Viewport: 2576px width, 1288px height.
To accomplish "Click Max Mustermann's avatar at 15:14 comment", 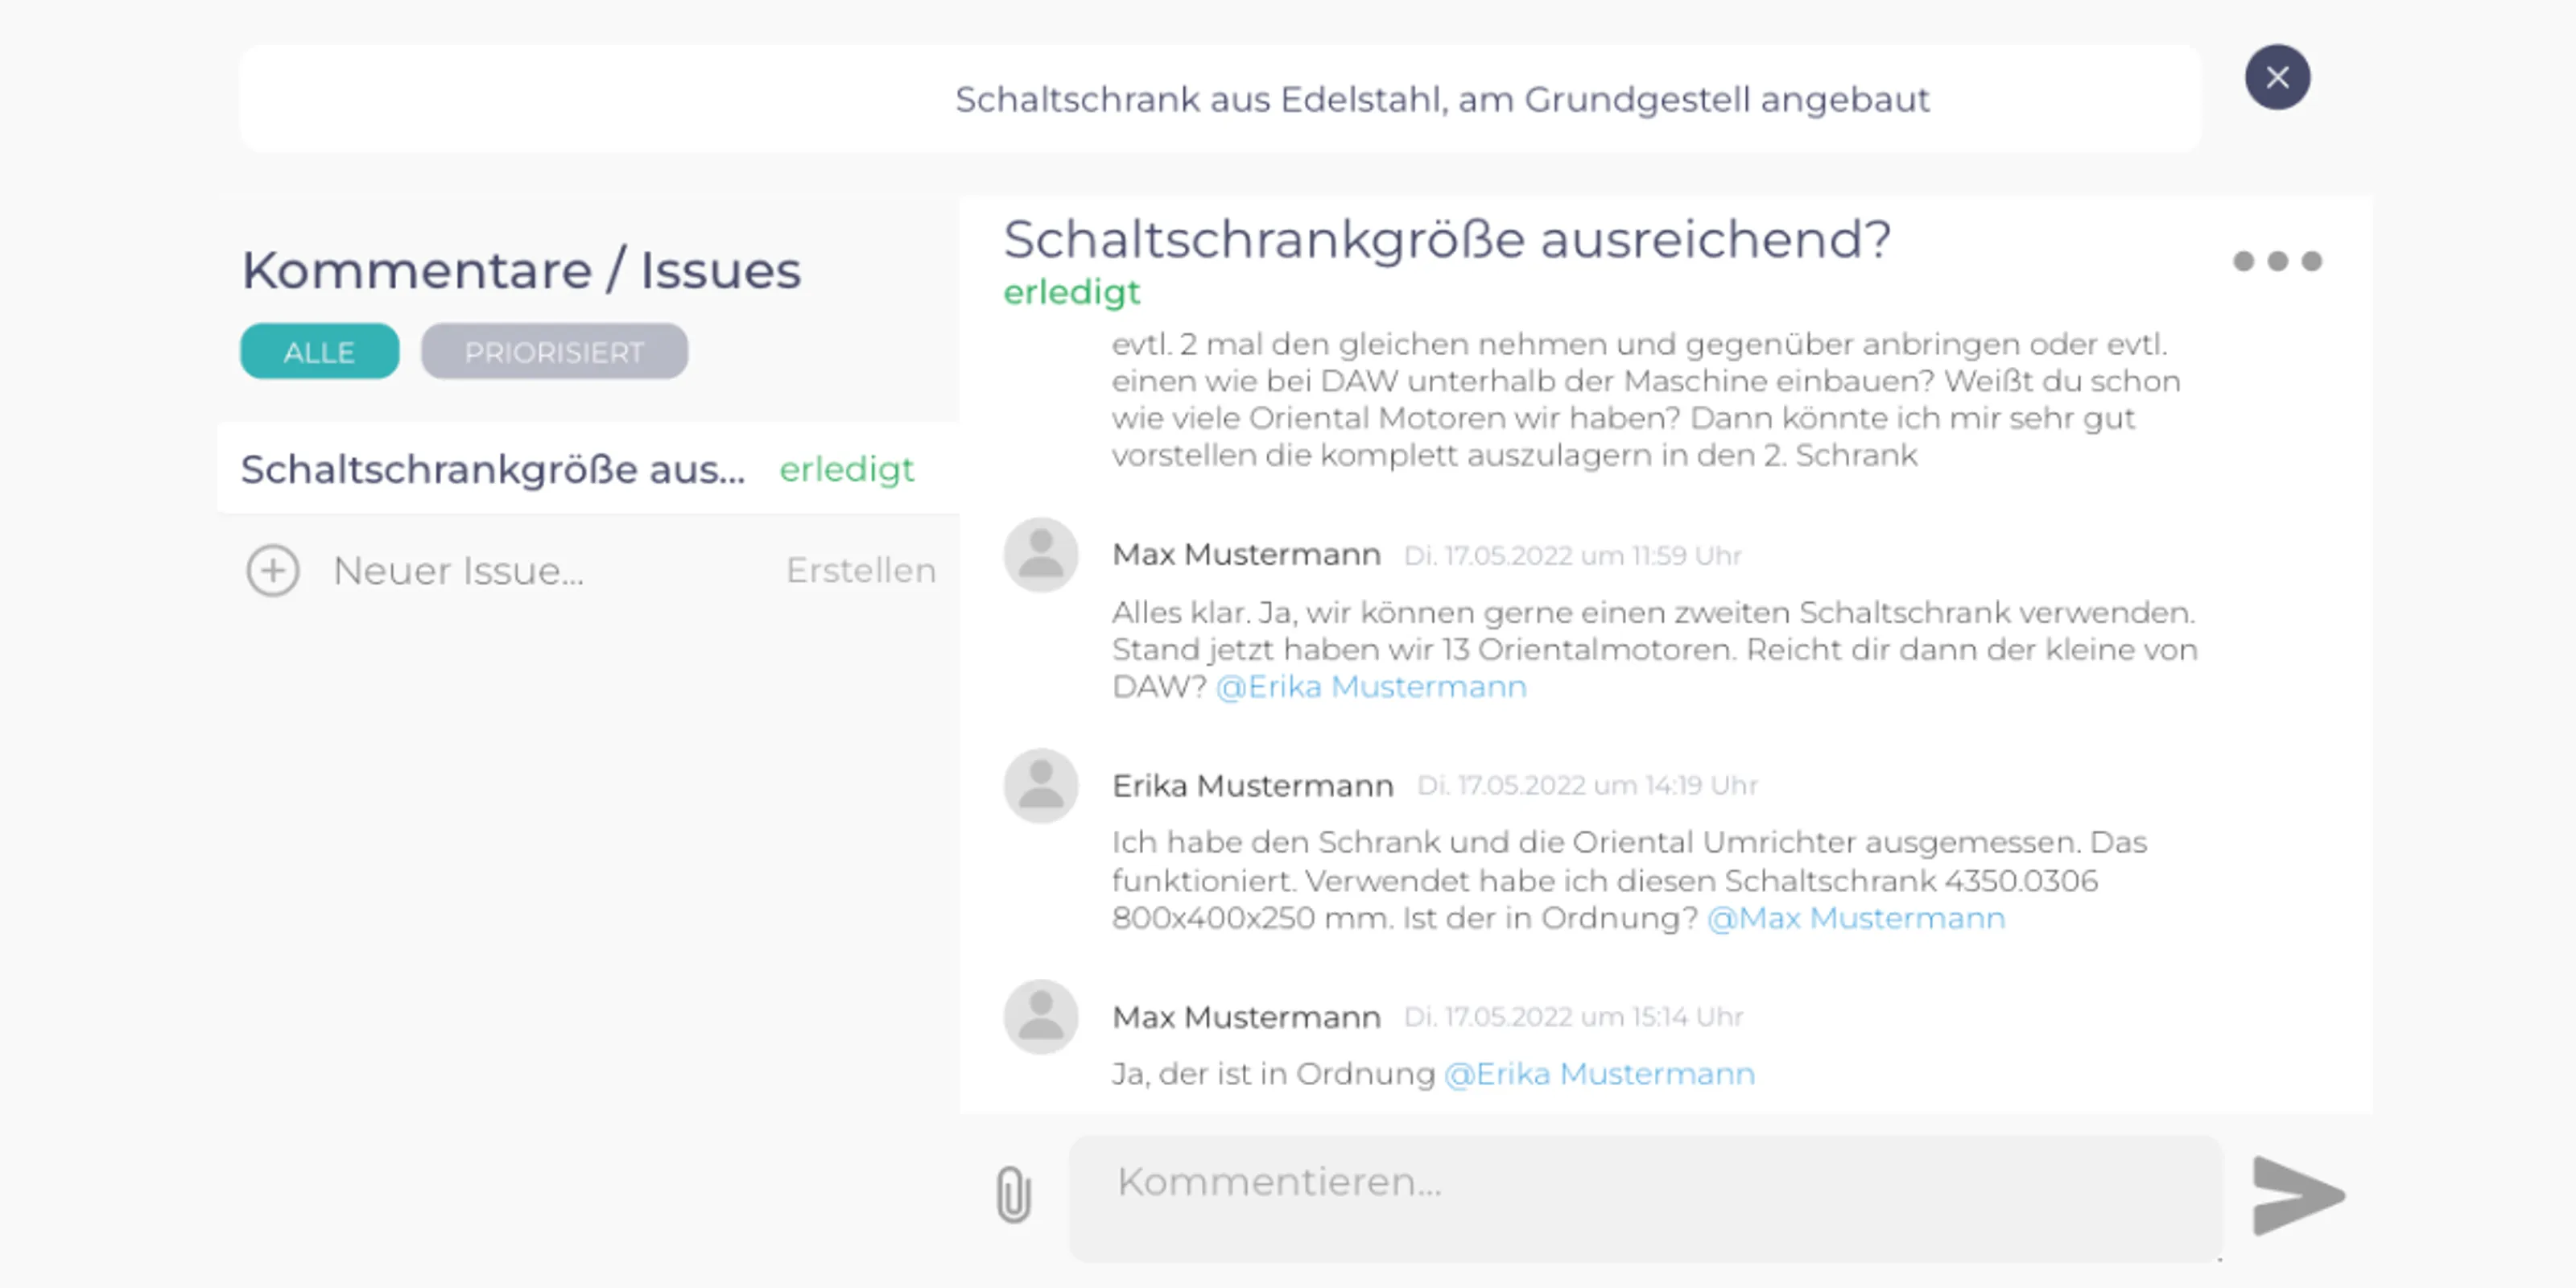I will [x=1041, y=1017].
